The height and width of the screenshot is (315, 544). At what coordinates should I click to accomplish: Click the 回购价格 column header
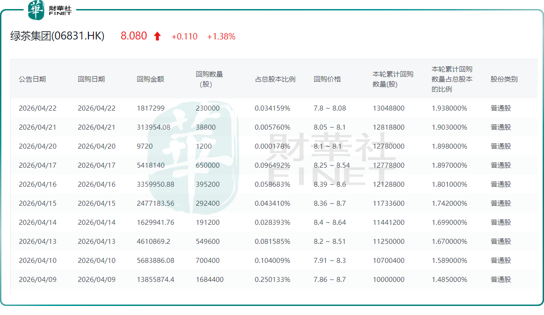click(x=327, y=79)
